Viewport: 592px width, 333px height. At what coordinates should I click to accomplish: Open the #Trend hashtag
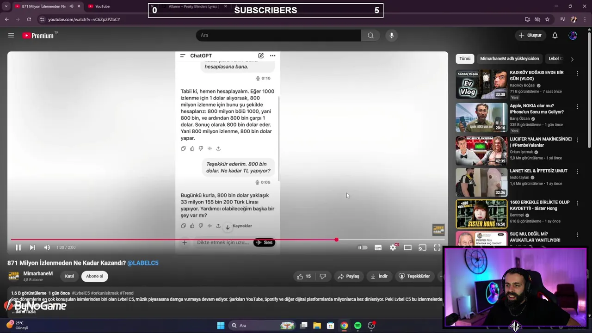tap(127, 293)
